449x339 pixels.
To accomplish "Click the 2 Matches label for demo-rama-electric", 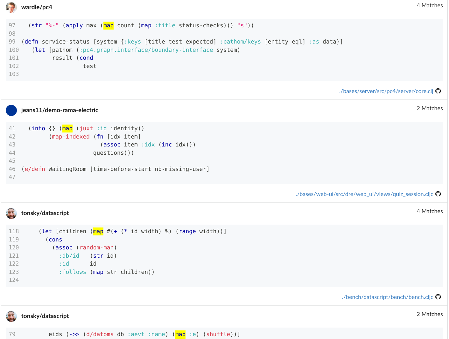I will pyautogui.click(x=430, y=108).
